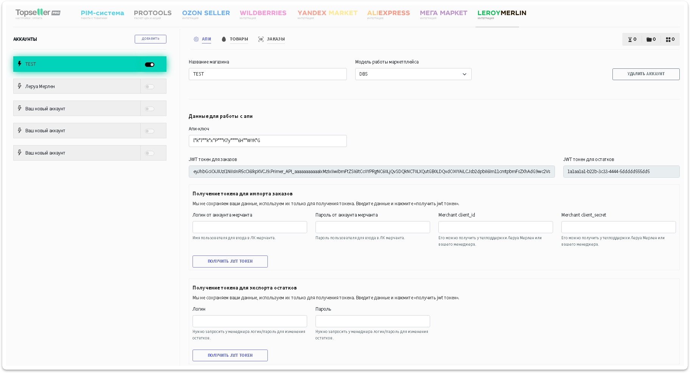Screen dimensions: 690x373
Task: Expand DBS dropdown using chevron arrow
Action: click(x=465, y=74)
